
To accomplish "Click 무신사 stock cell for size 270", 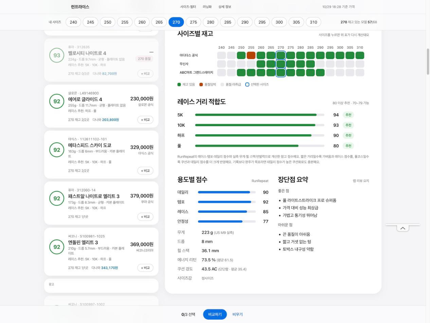I will [281, 64].
